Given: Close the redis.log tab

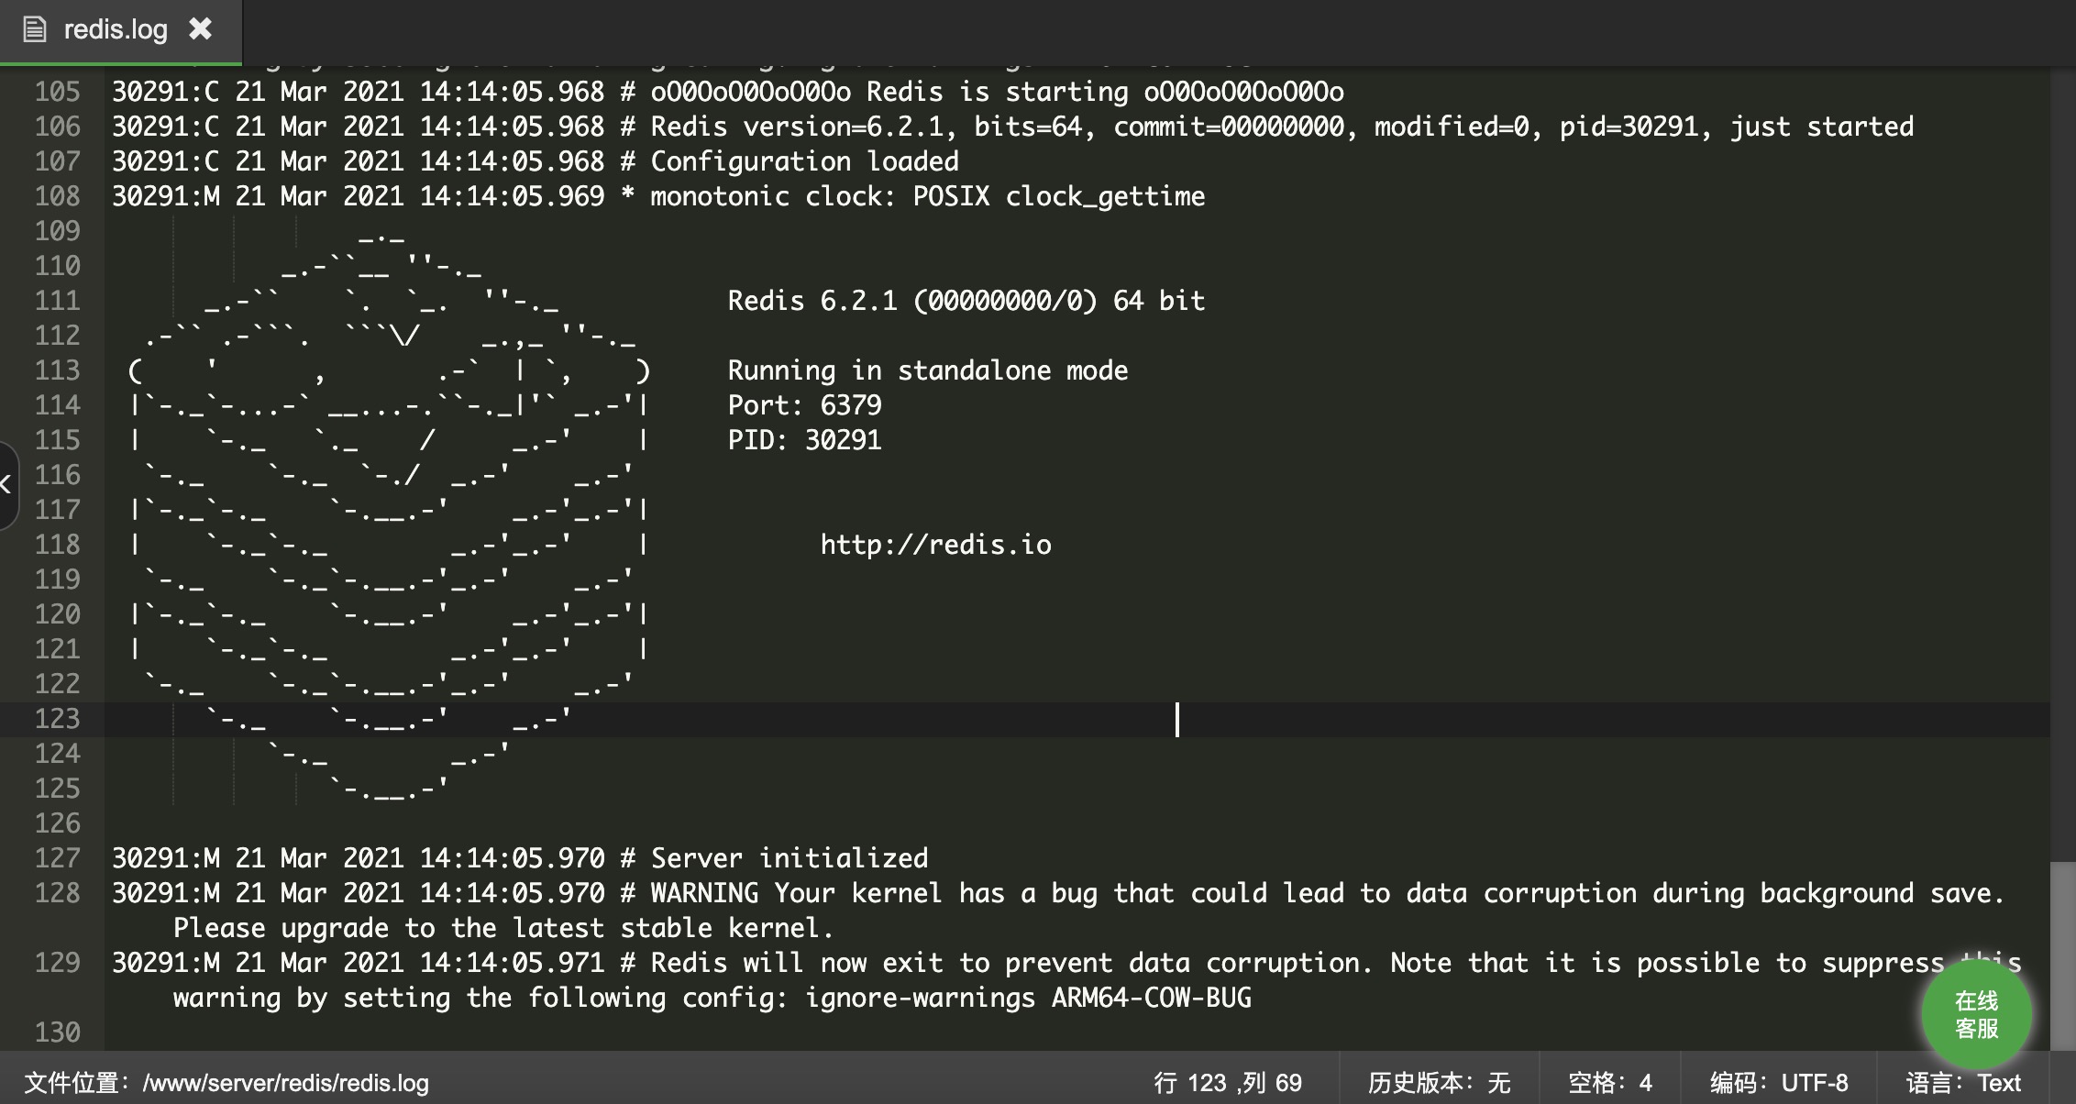Looking at the screenshot, I should click(x=200, y=29).
